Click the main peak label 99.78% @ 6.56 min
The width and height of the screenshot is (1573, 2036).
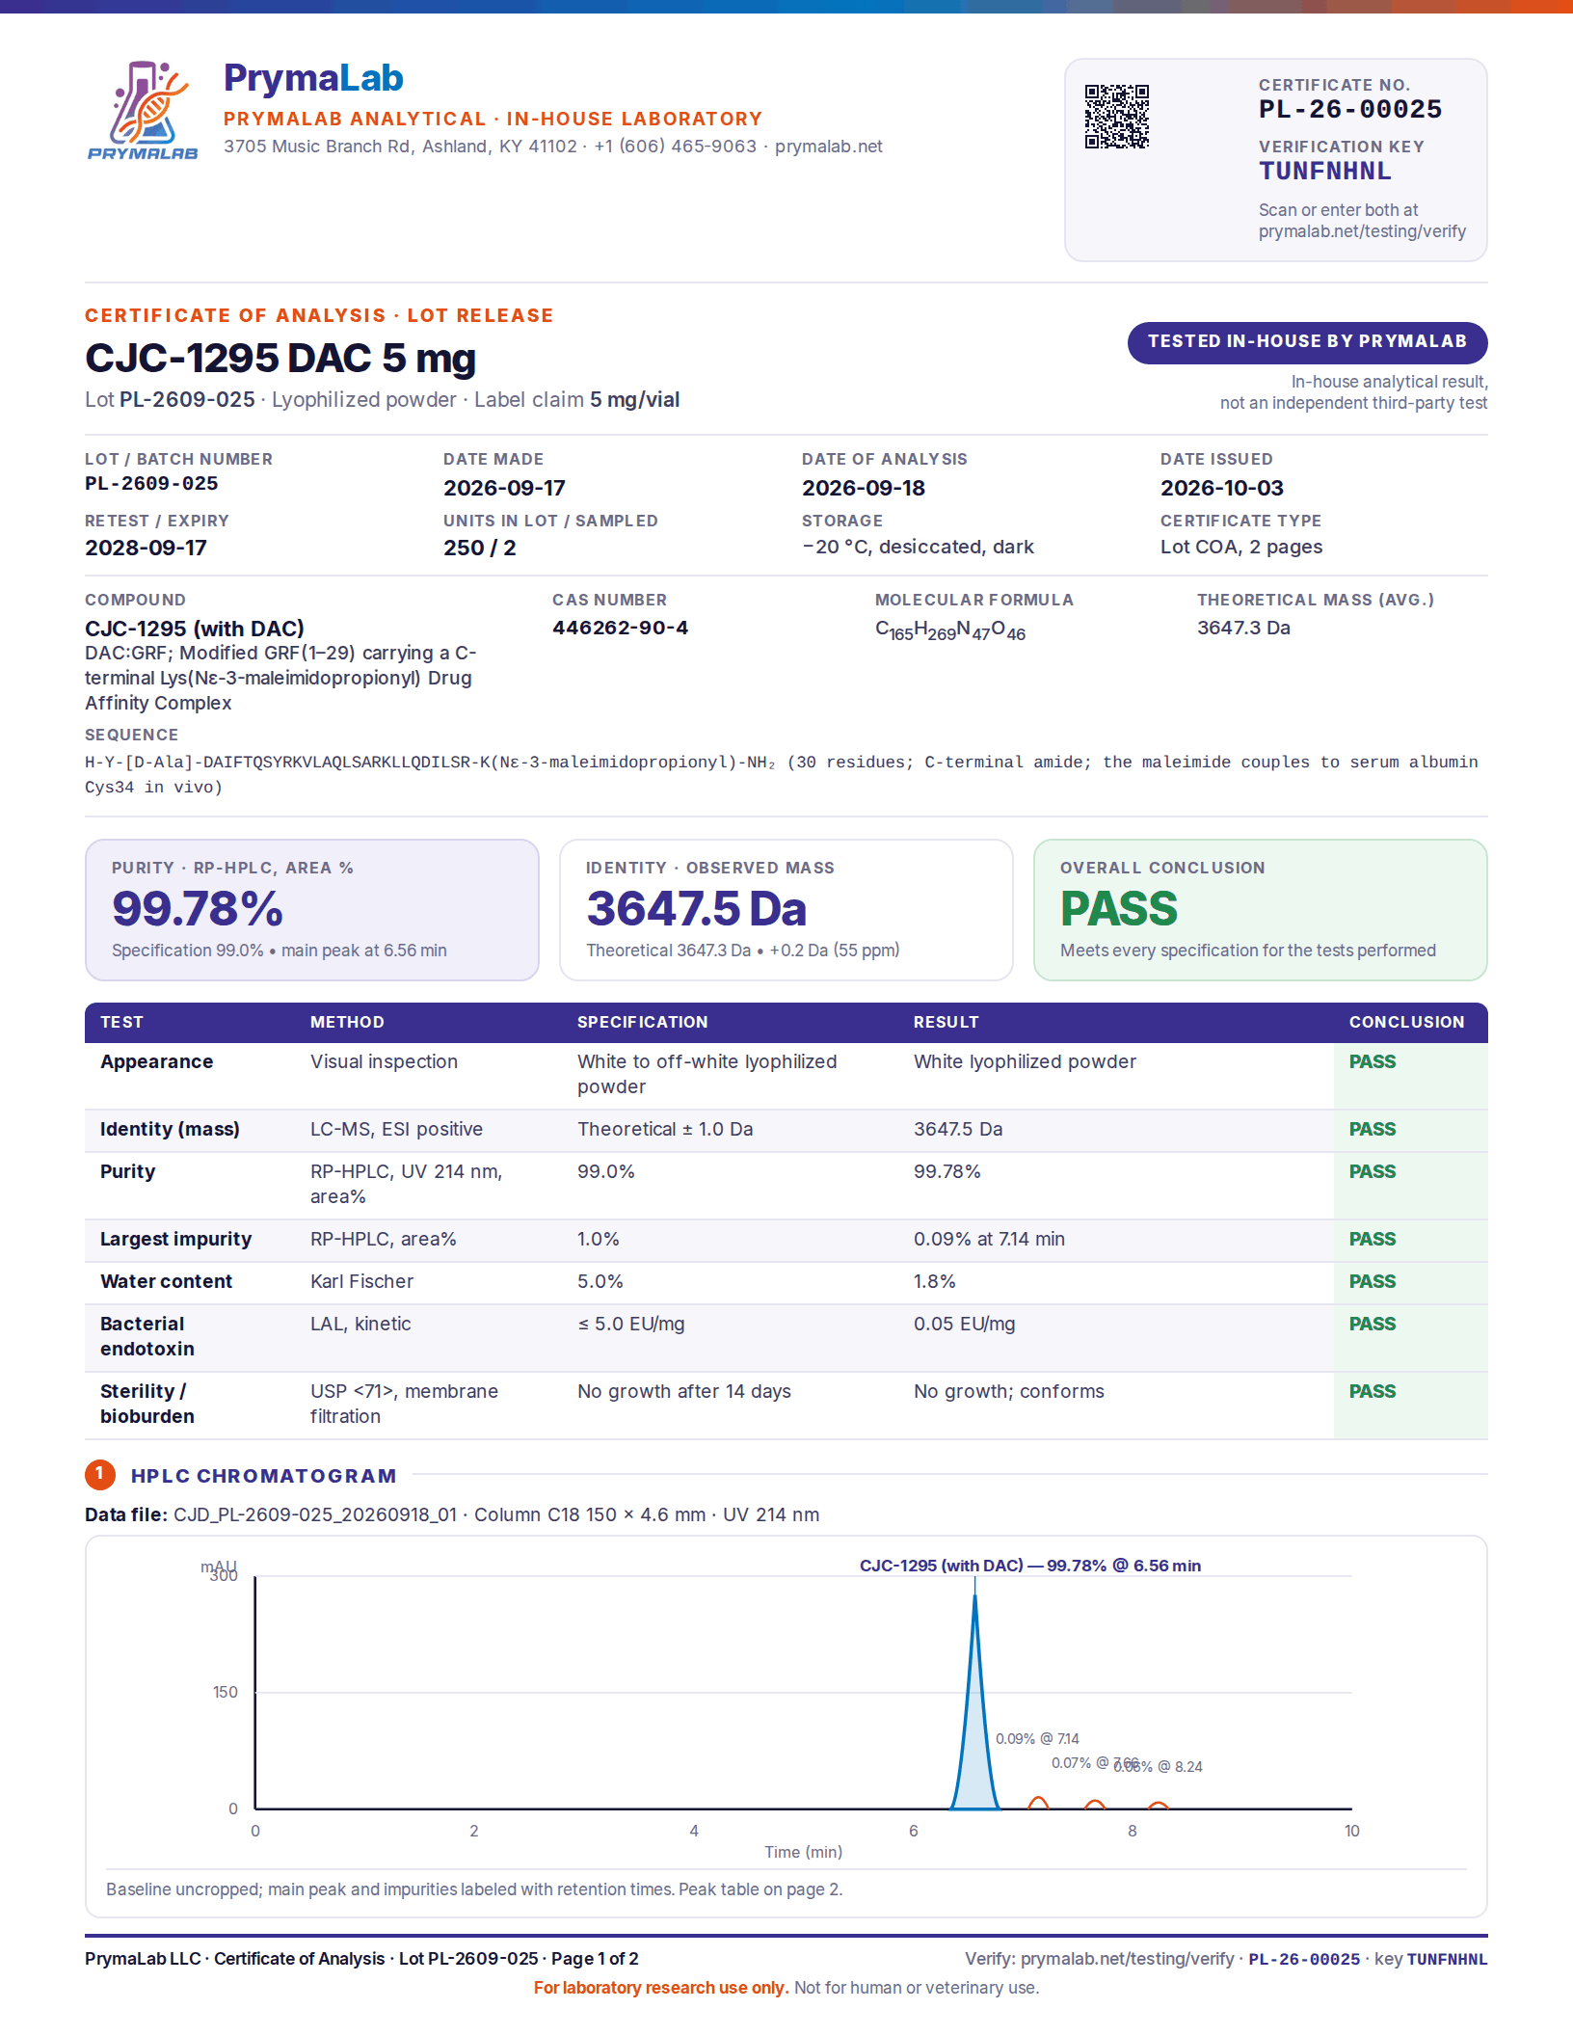(1123, 1566)
